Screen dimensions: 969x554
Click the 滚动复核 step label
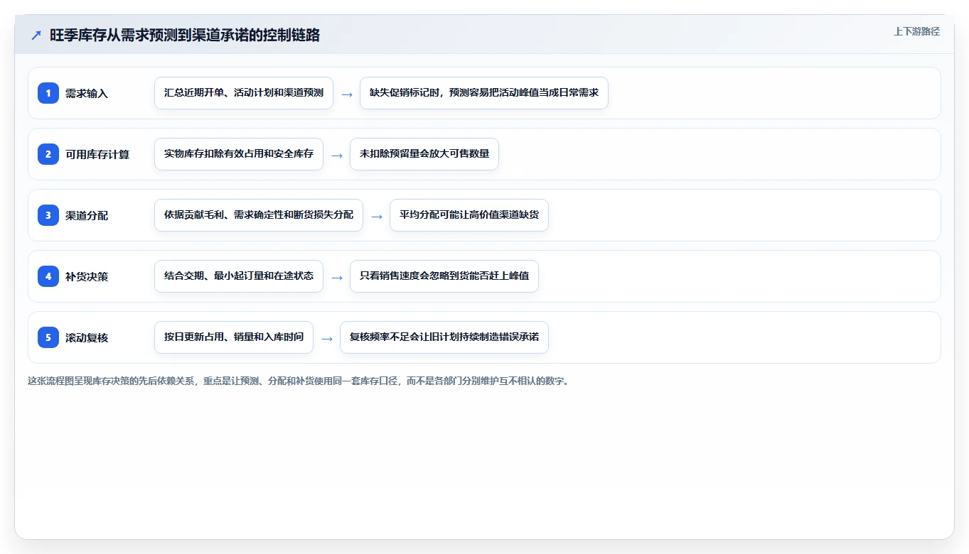(x=87, y=337)
